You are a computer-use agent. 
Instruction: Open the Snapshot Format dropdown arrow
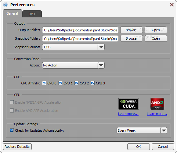coord(101,47)
